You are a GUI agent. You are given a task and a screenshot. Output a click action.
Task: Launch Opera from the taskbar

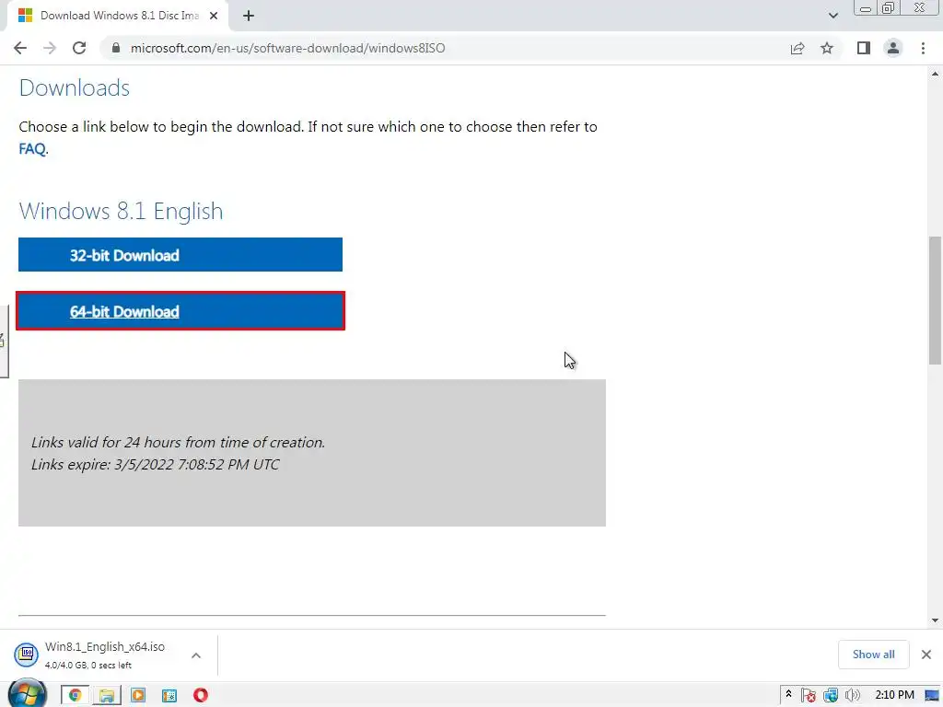(x=200, y=695)
